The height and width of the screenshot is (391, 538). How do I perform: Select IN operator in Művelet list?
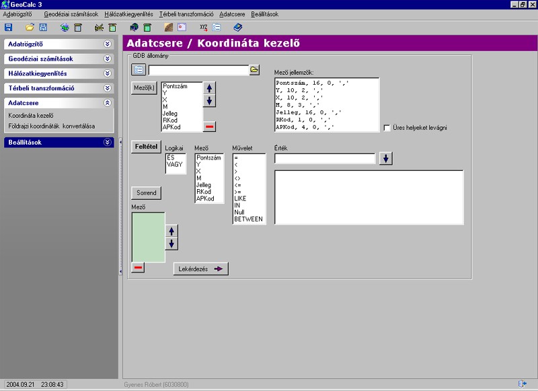[237, 205]
